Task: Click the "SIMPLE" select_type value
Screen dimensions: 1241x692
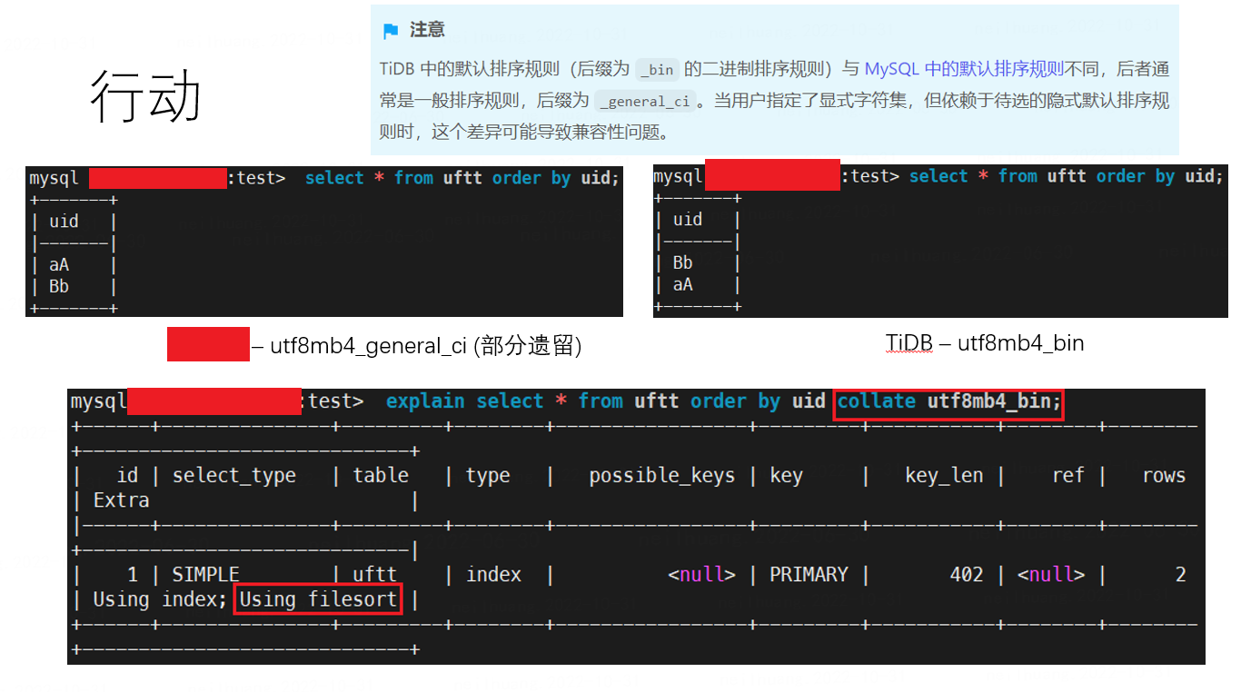Action: click(206, 575)
